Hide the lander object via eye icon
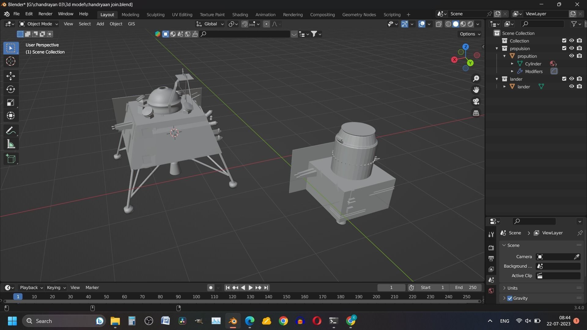Viewport: 587px width, 330px height. click(x=571, y=86)
